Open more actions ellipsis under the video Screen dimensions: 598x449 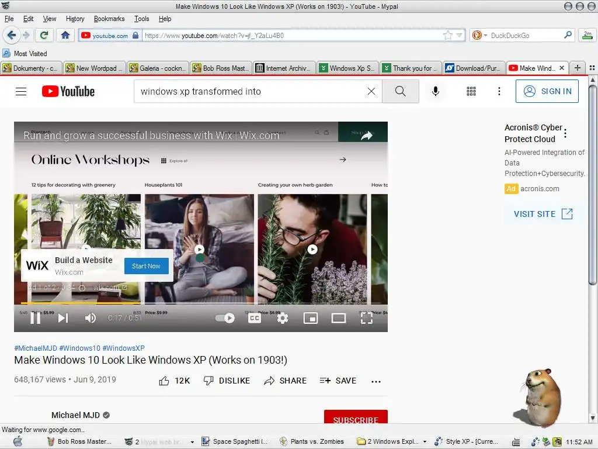click(376, 381)
